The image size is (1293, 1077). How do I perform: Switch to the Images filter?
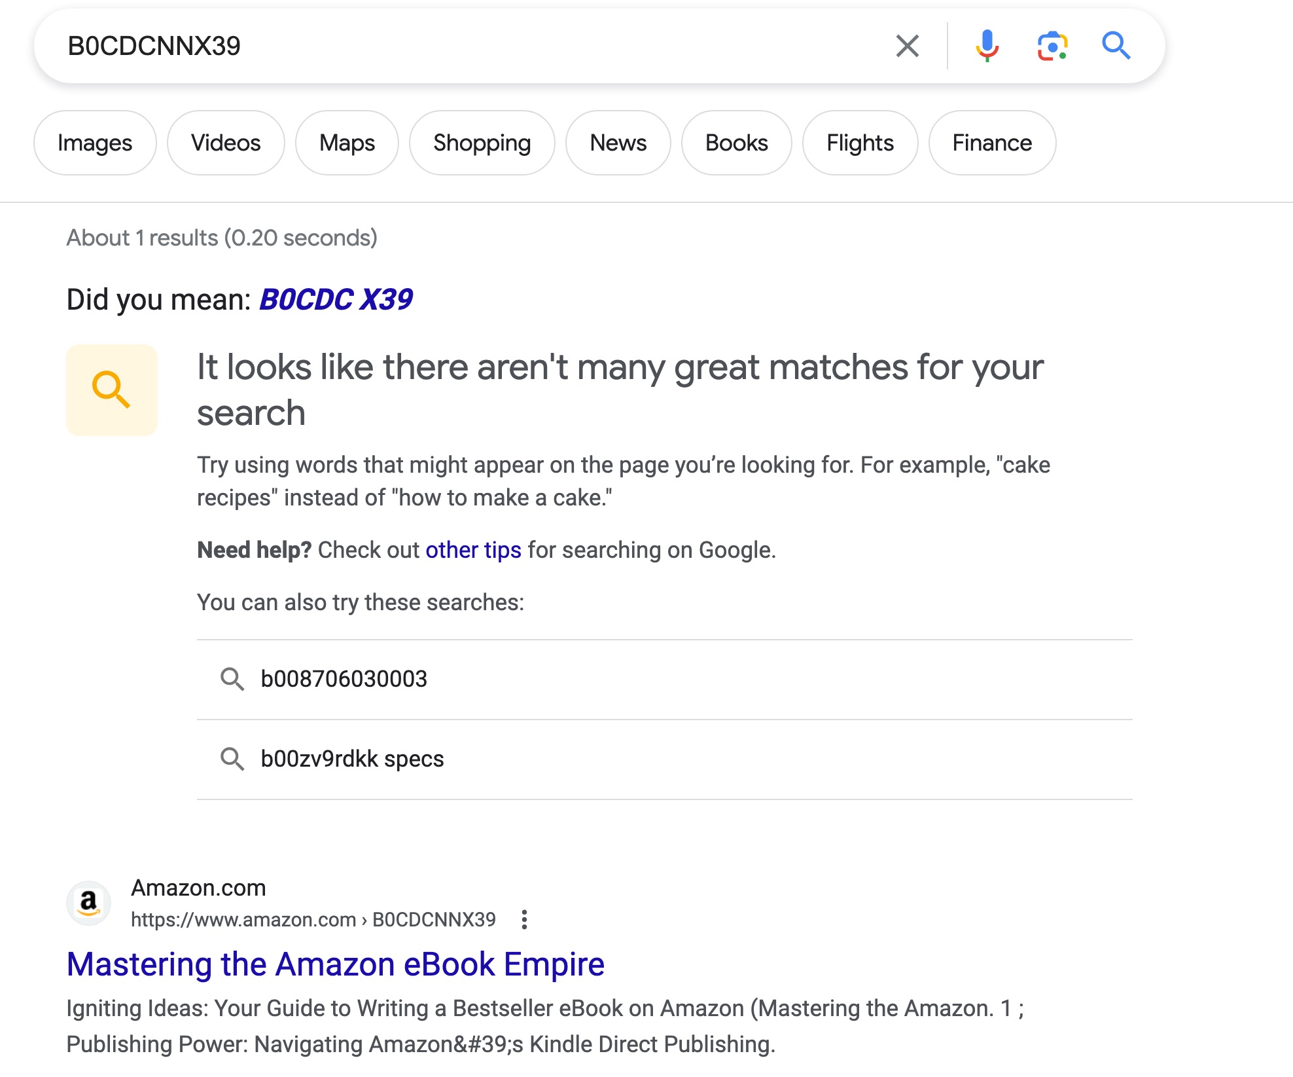point(95,143)
